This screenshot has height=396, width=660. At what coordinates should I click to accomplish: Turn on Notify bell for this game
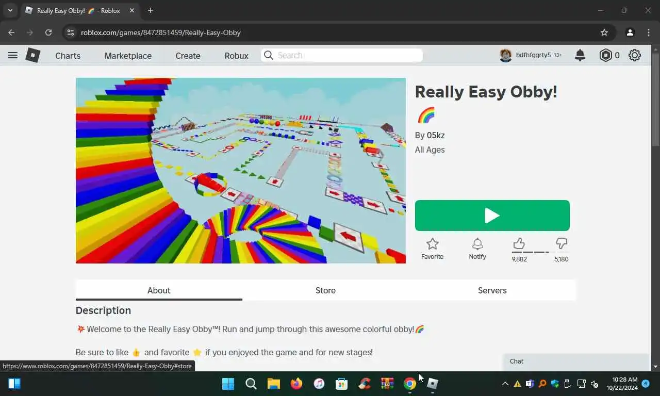(477, 249)
